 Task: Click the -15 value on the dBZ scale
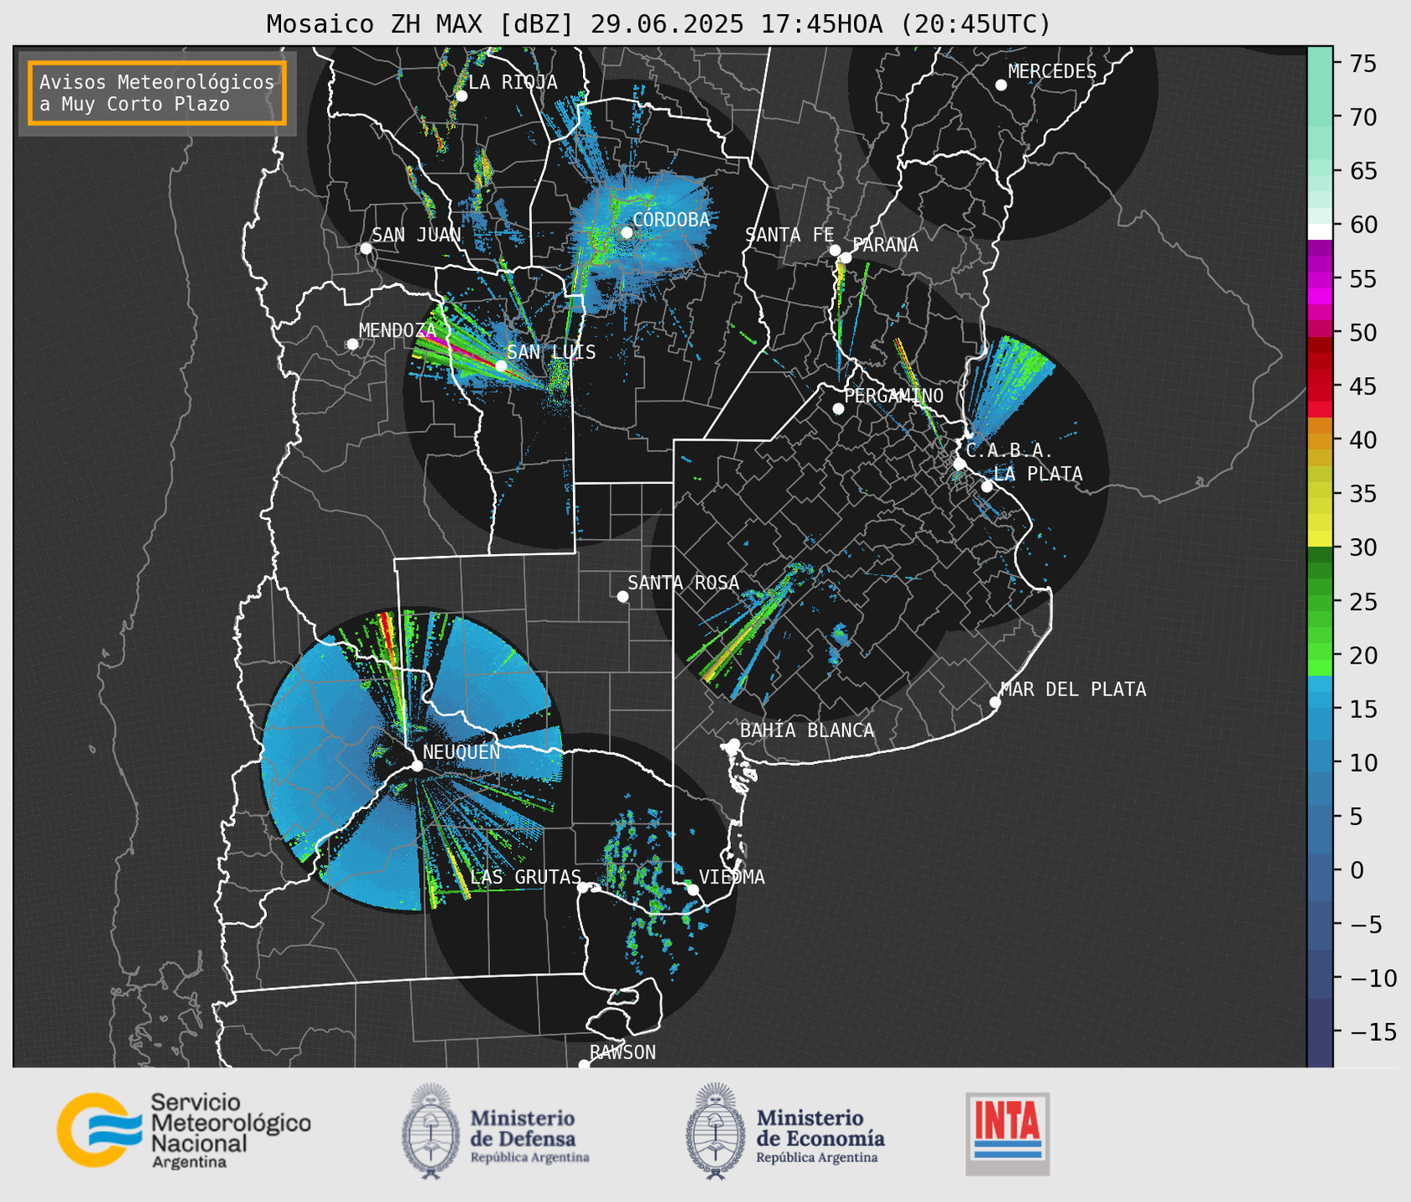(x=1373, y=1032)
